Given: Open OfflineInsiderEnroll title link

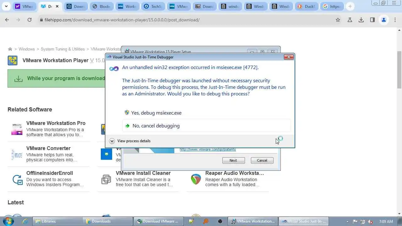Looking at the screenshot, I should 50,173.
